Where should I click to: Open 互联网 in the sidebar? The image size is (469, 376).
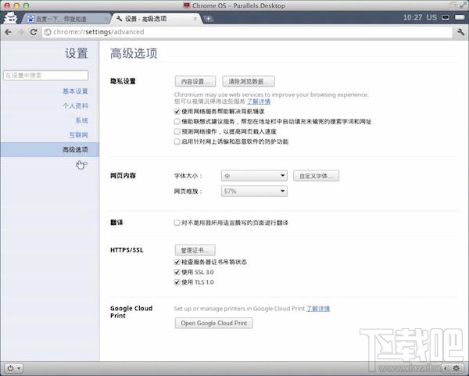pyautogui.click(x=78, y=135)
